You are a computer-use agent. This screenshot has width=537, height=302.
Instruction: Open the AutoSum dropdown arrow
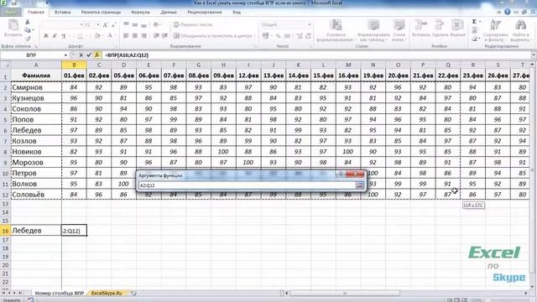coord(479,22)
